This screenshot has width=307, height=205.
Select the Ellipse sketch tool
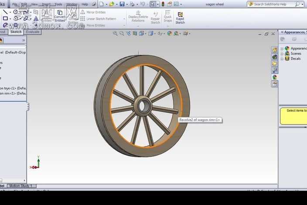[x=27, y=19]
